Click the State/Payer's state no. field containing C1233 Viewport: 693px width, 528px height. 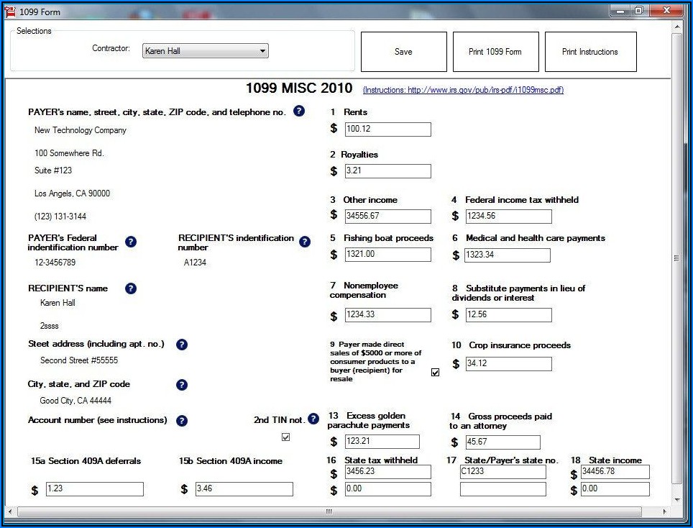coord(502,472)
